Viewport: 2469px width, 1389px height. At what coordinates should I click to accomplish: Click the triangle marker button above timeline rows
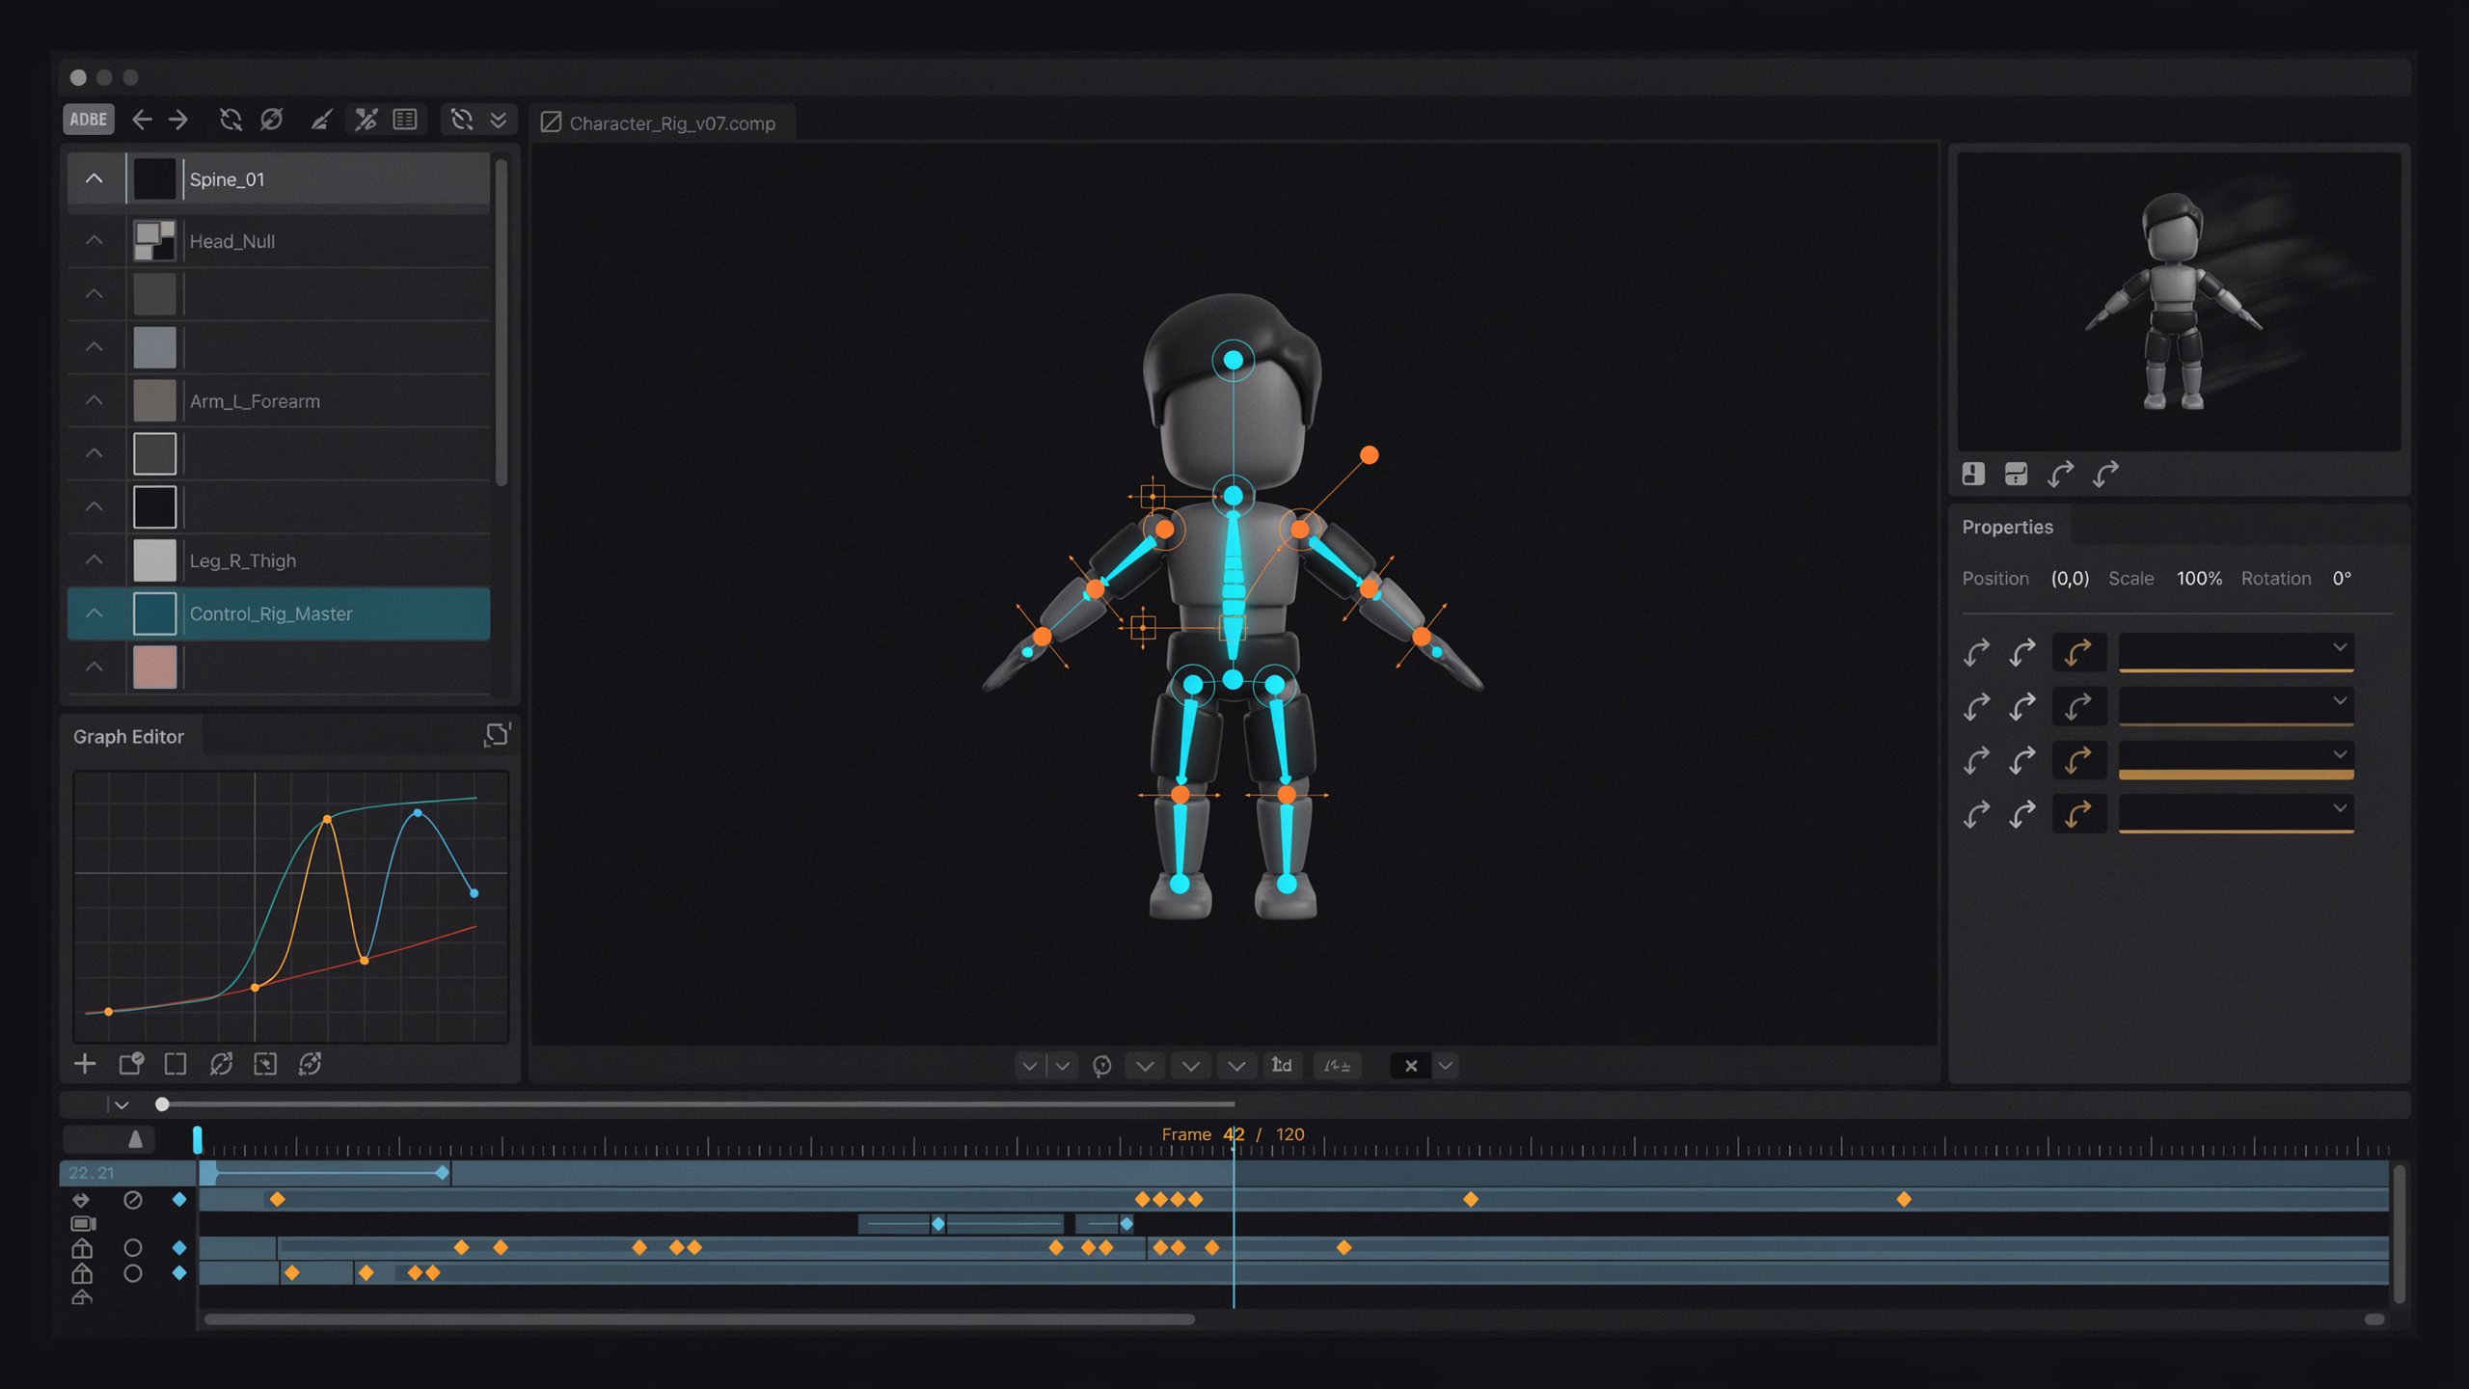coord(135,1140)
